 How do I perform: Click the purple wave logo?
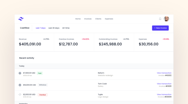pyautogui.click(x=21, y=19)
